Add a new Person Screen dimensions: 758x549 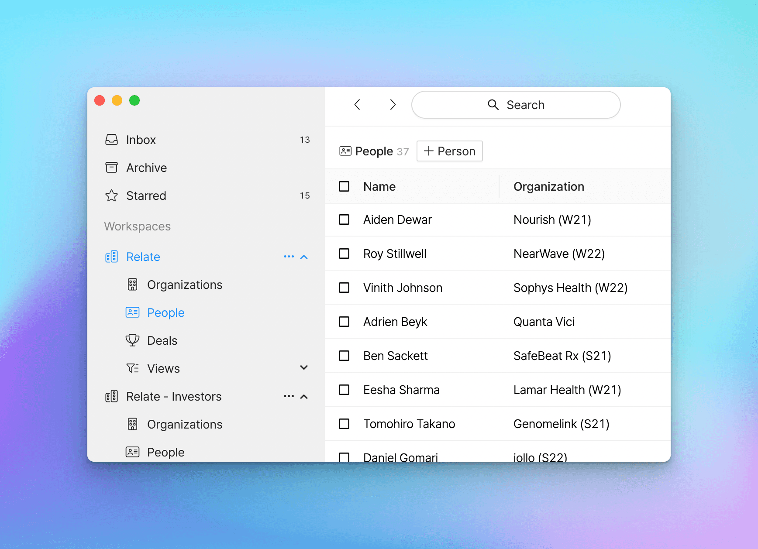click(449, 151)
